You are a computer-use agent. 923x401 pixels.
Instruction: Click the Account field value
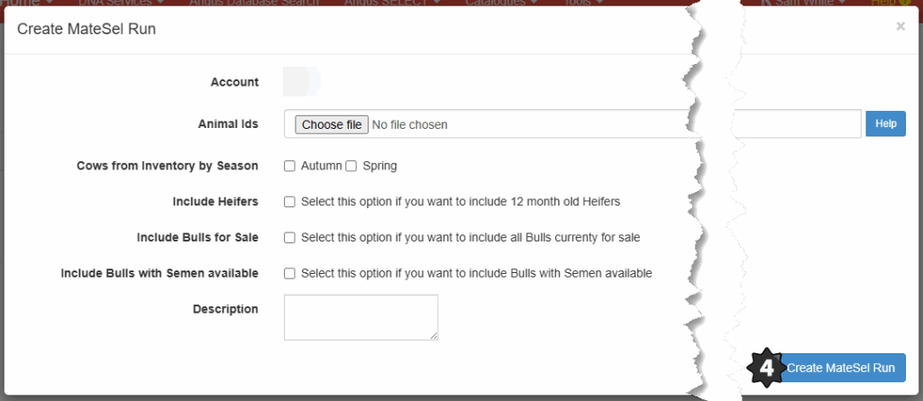click(x=302, y=82)
